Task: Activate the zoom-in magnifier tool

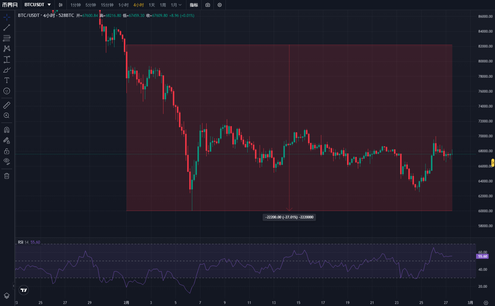Action: pyautogui.click(x=7, y=115)
